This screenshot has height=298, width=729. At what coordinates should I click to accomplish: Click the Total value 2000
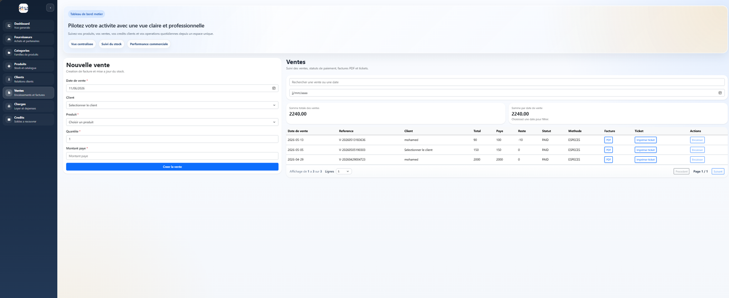(477, 159)
